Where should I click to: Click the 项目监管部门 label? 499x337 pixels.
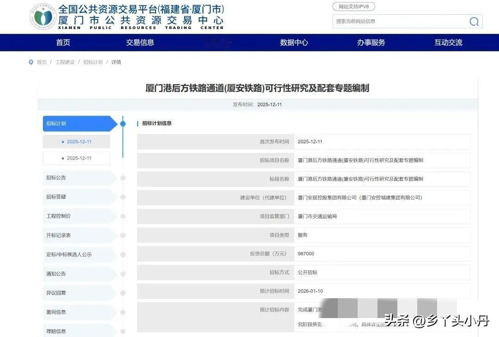(274, 216)
